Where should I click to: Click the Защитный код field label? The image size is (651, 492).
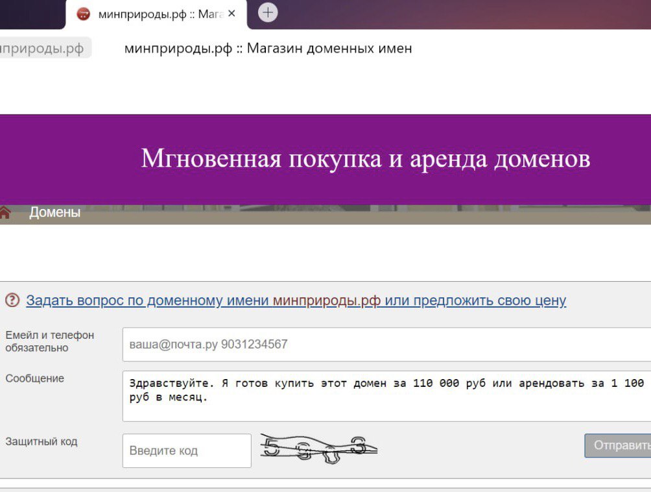pos(41,441)
